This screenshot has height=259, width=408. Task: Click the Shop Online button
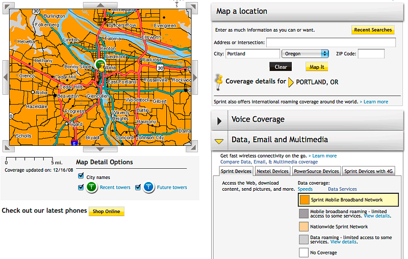click(107, 212)
